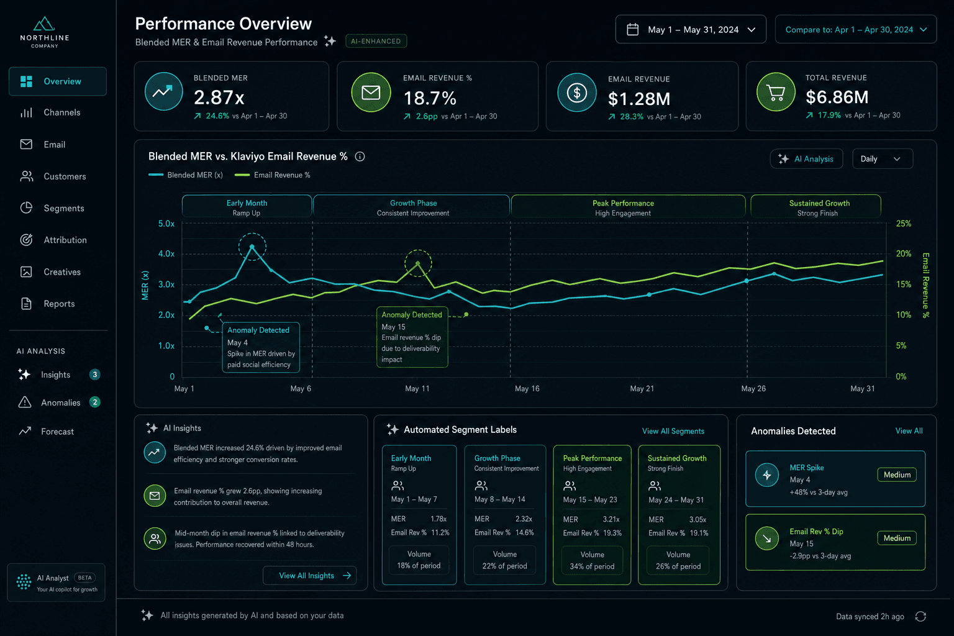This screenshot has height=636, width=954.
Task: Toggle Blended MER (x) legend series
Action: 186,175
